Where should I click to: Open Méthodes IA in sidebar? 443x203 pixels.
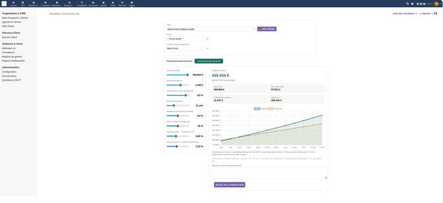[x=9, y=48]
